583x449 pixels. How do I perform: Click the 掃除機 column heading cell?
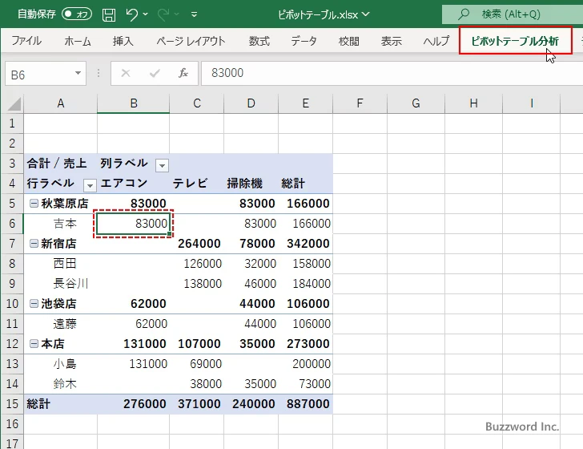pyautogui.click(x=251, y=183)
